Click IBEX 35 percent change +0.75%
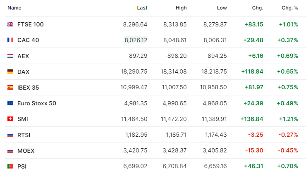The width and height of the screenshot is (306, 171). 288,87
